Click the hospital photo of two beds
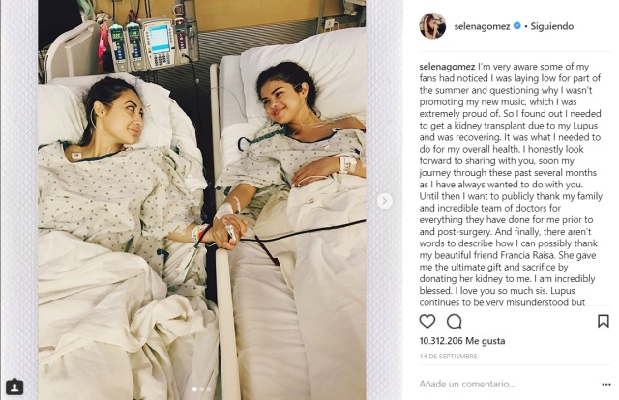The image size is (619, 400). (x=202, y=200)
